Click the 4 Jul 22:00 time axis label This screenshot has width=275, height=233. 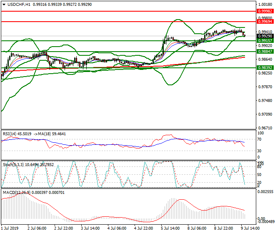[144, 228]
